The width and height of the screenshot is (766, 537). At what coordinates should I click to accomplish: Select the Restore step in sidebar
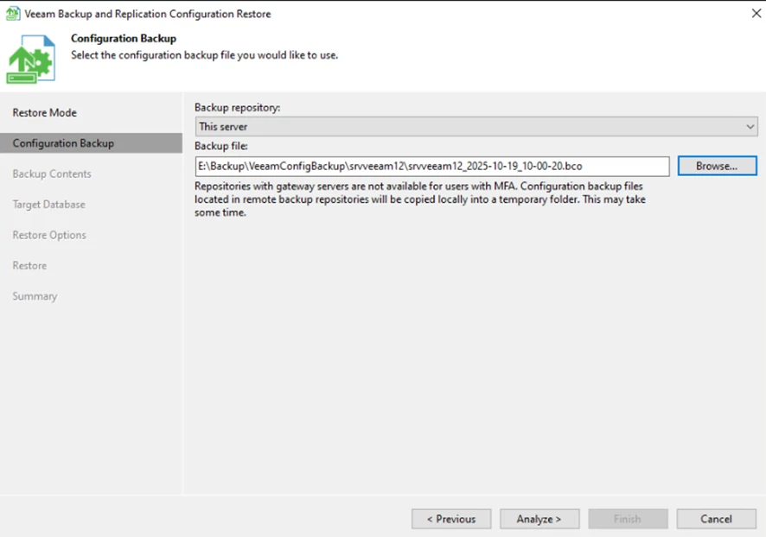29,266
